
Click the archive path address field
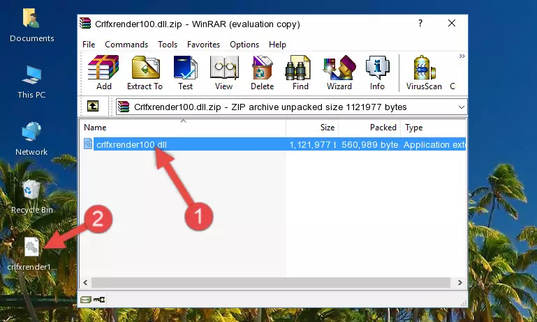(291, 107)
